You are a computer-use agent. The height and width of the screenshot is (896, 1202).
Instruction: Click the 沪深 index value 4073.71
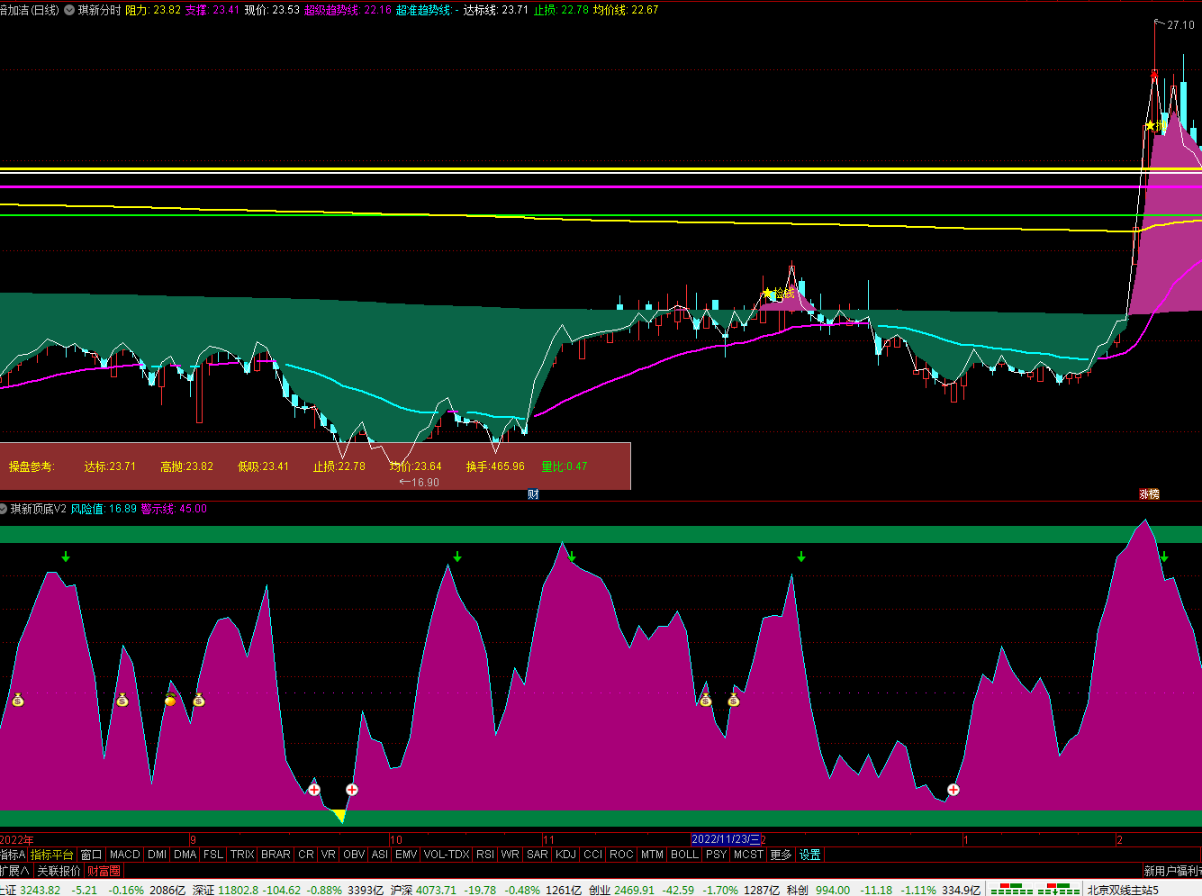[435, 890]
